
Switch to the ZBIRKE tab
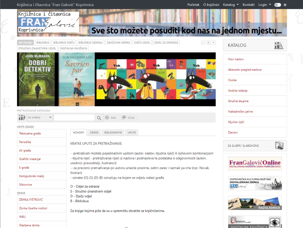pyautogui.click(x=94, y=132)
